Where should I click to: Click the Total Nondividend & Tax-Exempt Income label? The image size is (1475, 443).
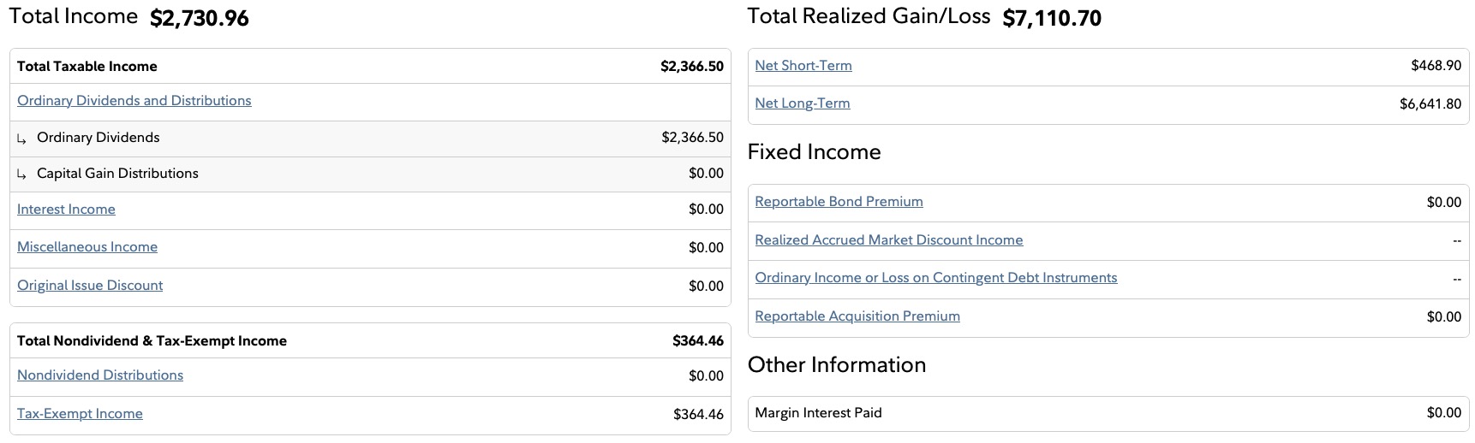pos(152,341)
